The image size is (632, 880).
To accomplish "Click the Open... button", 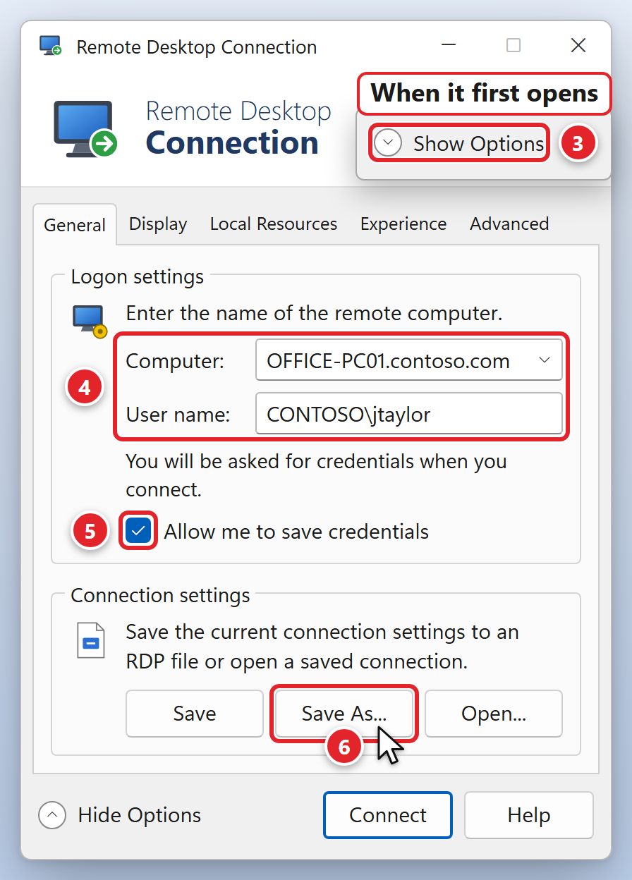I will [494, 714].
